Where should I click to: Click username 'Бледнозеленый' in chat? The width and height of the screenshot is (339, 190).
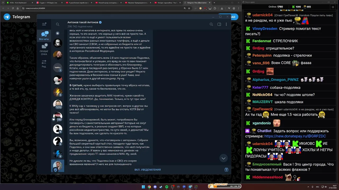[x=267, y=164]
